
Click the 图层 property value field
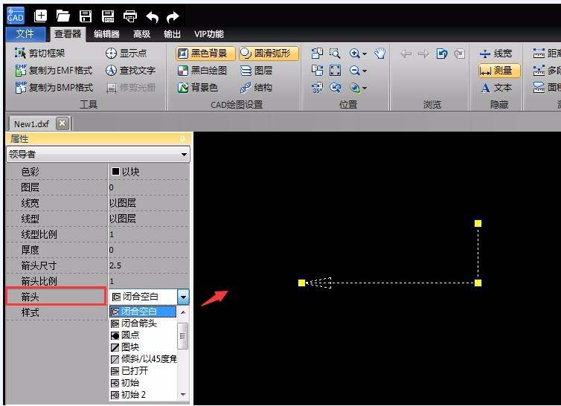click(x=149, y=187)
